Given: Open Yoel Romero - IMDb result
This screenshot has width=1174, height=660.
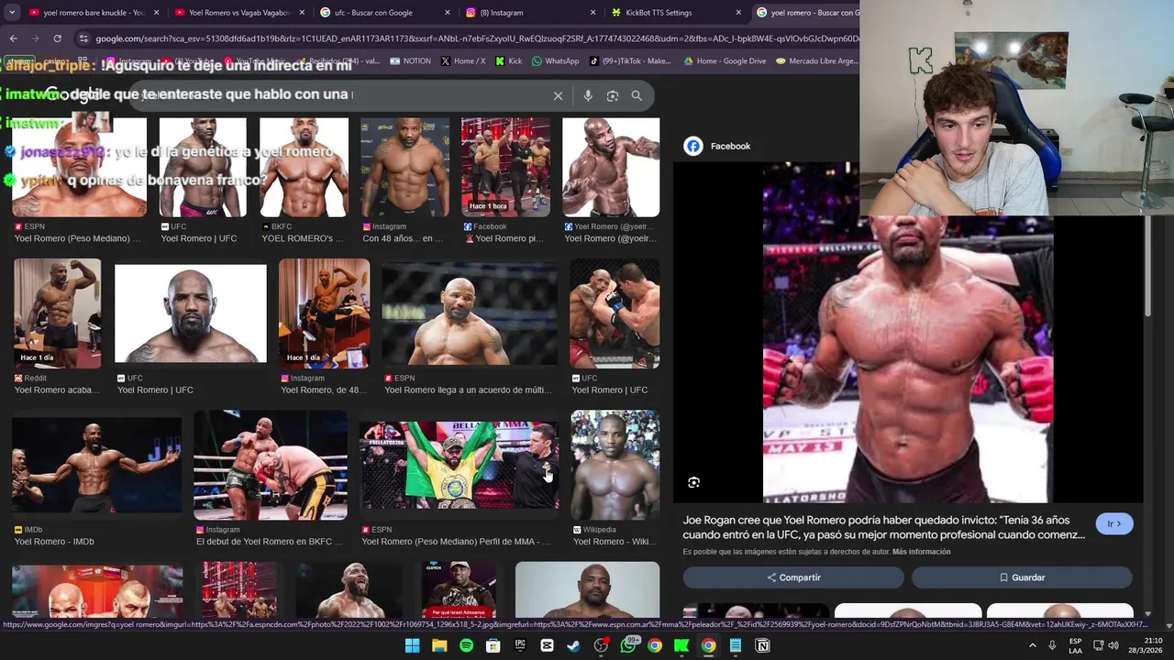Looking at the screenshot, I should point(54,542).
